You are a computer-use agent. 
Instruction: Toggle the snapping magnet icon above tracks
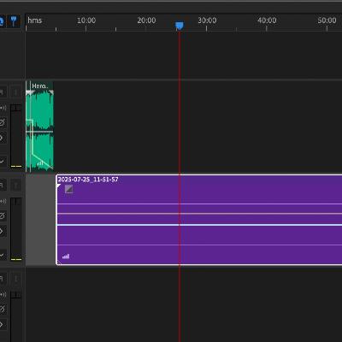[x=1, y=21]
